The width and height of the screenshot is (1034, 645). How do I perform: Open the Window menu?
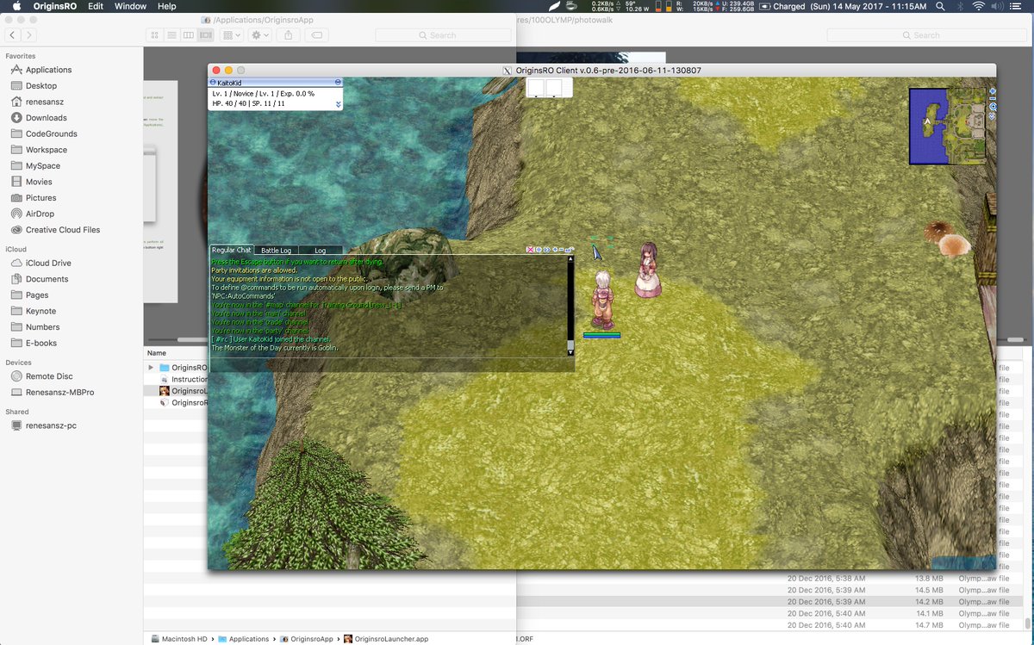coord(130,6)
